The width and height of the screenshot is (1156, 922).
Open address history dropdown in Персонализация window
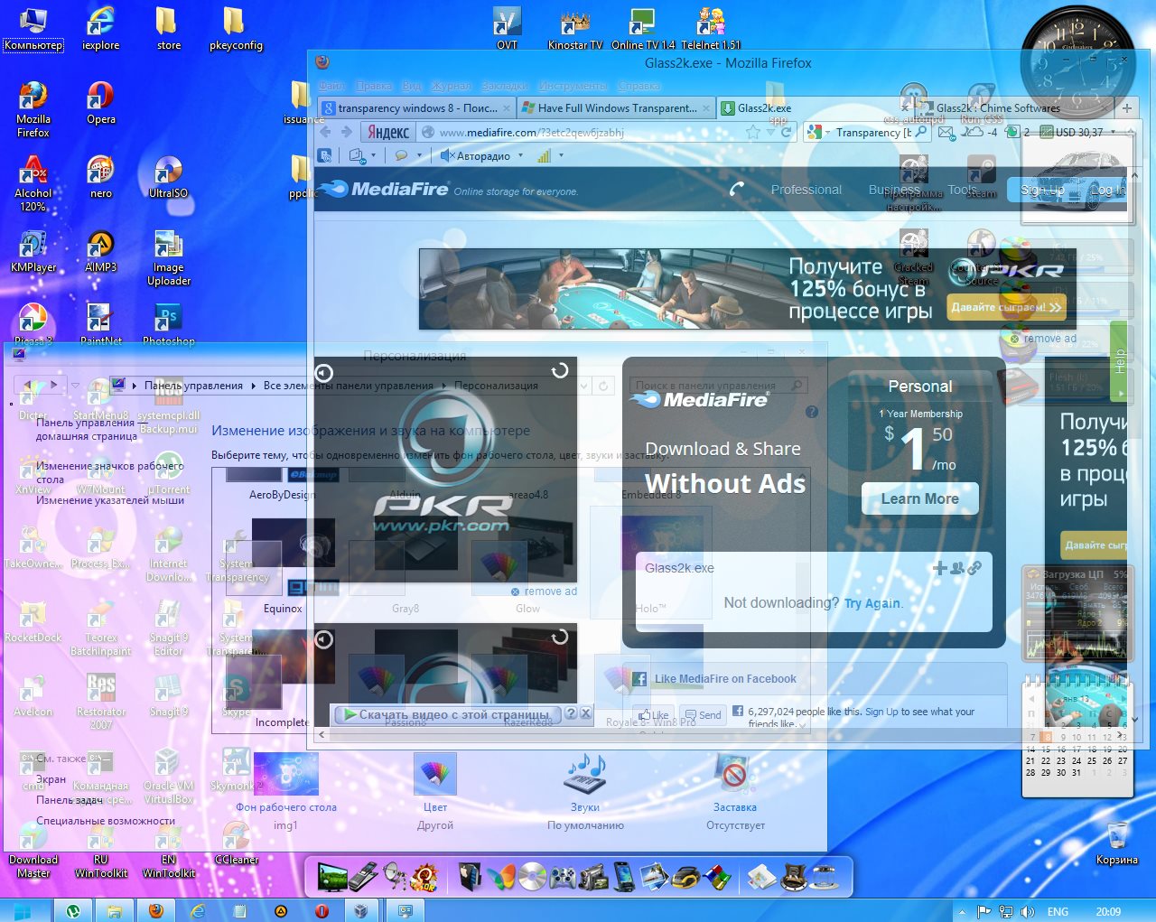tap(584, 386)
